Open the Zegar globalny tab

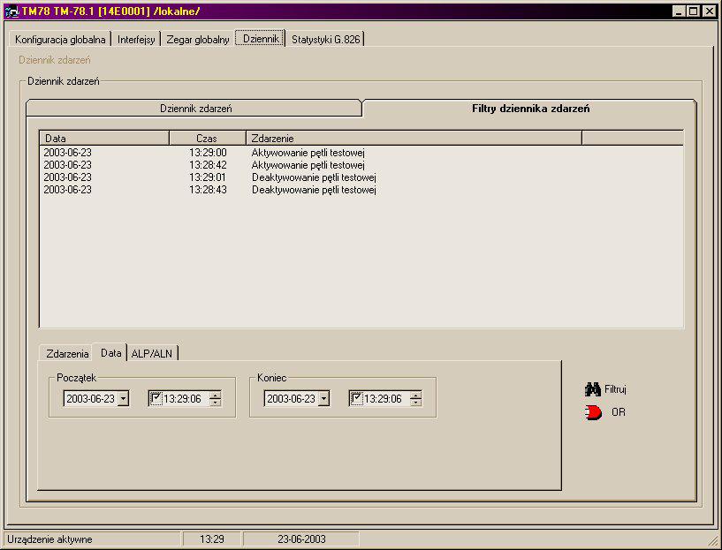pos(198,40)
